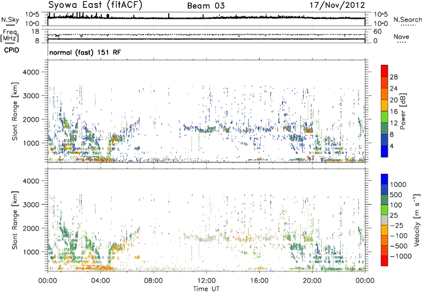Image resolution: width=422 pixels, height=292 pixels.
Task: Click the 'Beam 03' label
Action: [206, 6]
